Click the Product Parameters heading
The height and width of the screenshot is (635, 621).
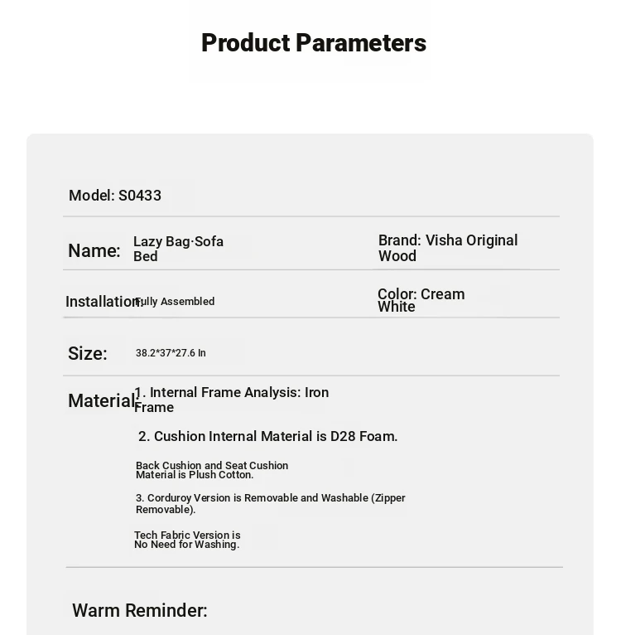314,43
